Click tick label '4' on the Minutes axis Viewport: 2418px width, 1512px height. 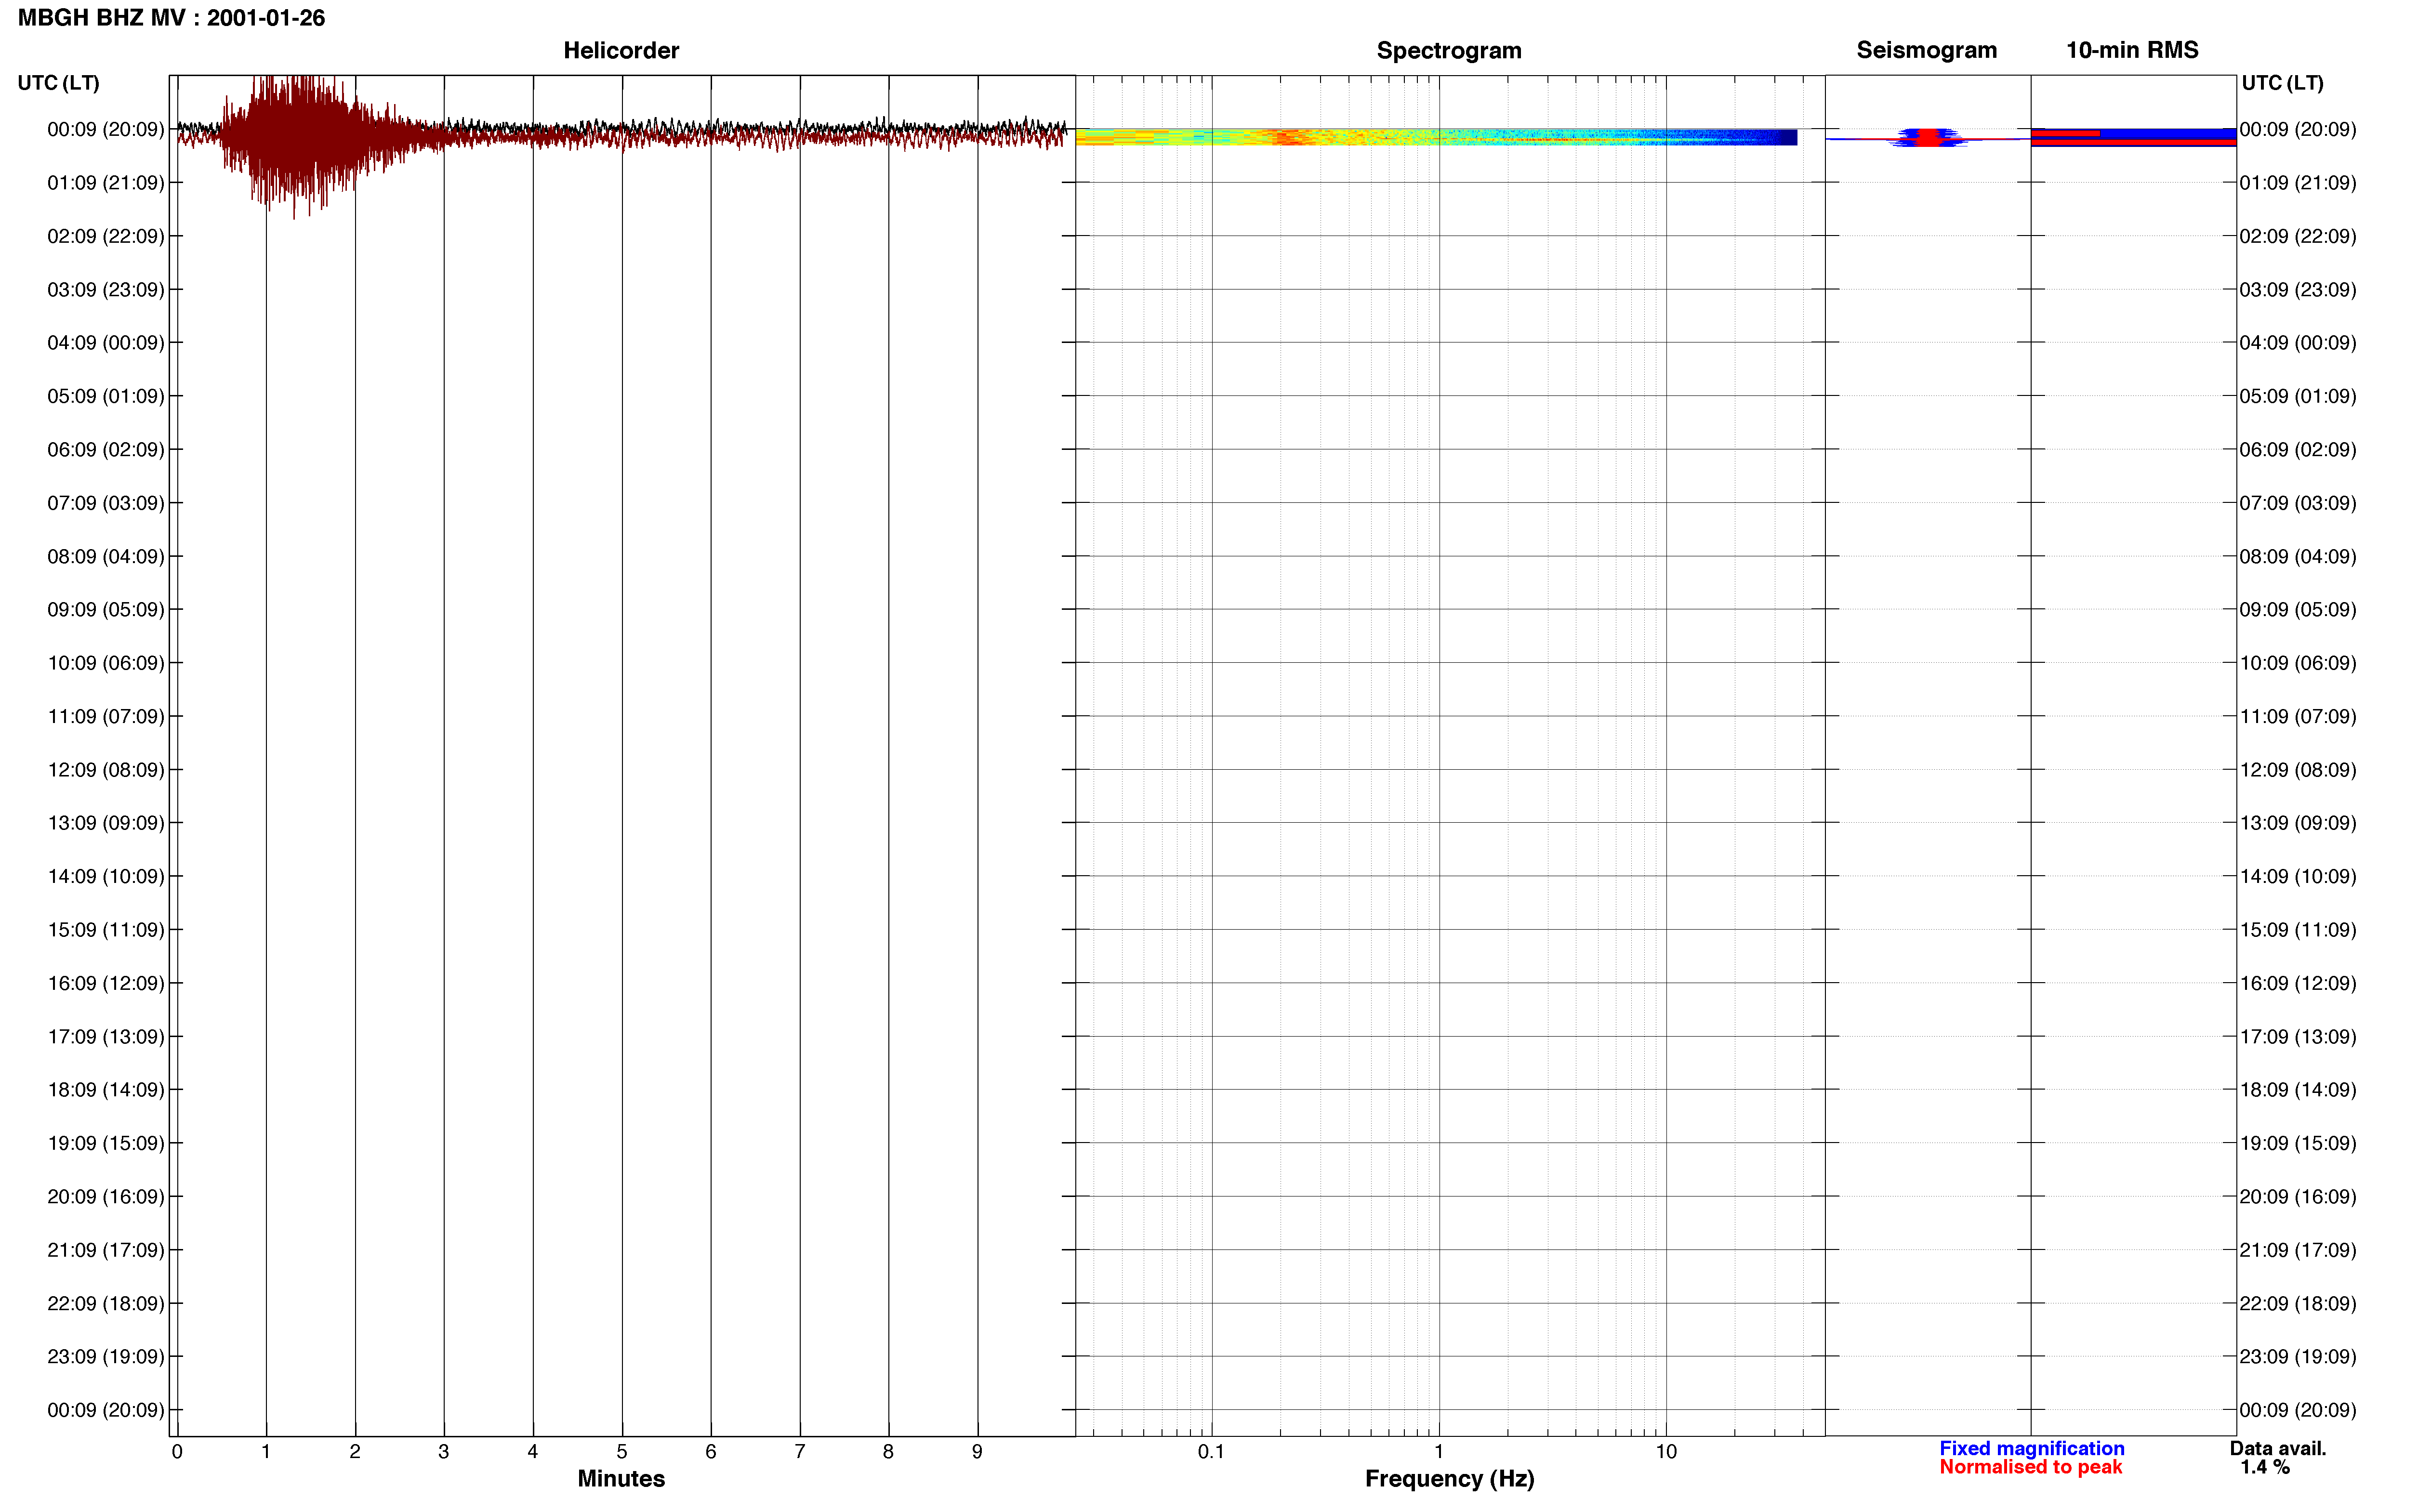point(533,1452)
